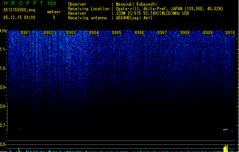Click the 0903 time marker

pyautogui.click(x=71, y=33)
